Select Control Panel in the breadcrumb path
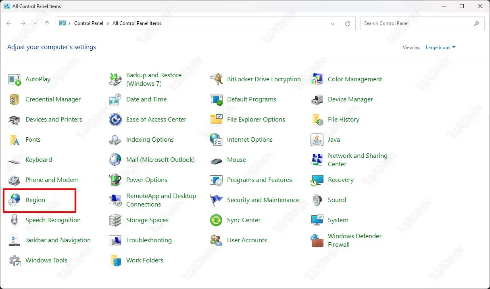490x289 pixels. click(89, 23)
